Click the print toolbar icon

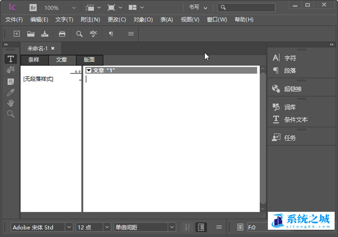(x=62, y=34)
